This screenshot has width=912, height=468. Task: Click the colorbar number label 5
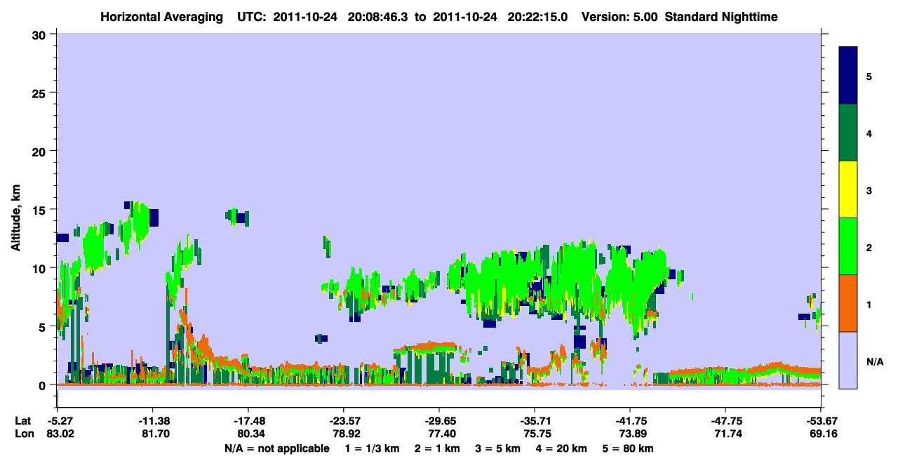[x=869, y=76]
